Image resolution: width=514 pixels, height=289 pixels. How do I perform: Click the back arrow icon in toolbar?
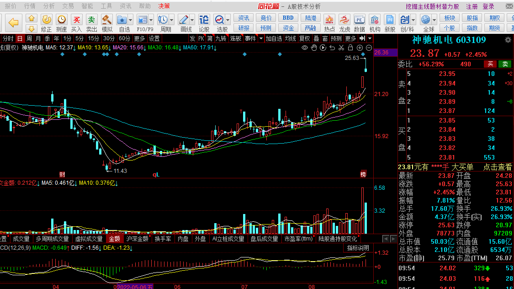(13, 22)
